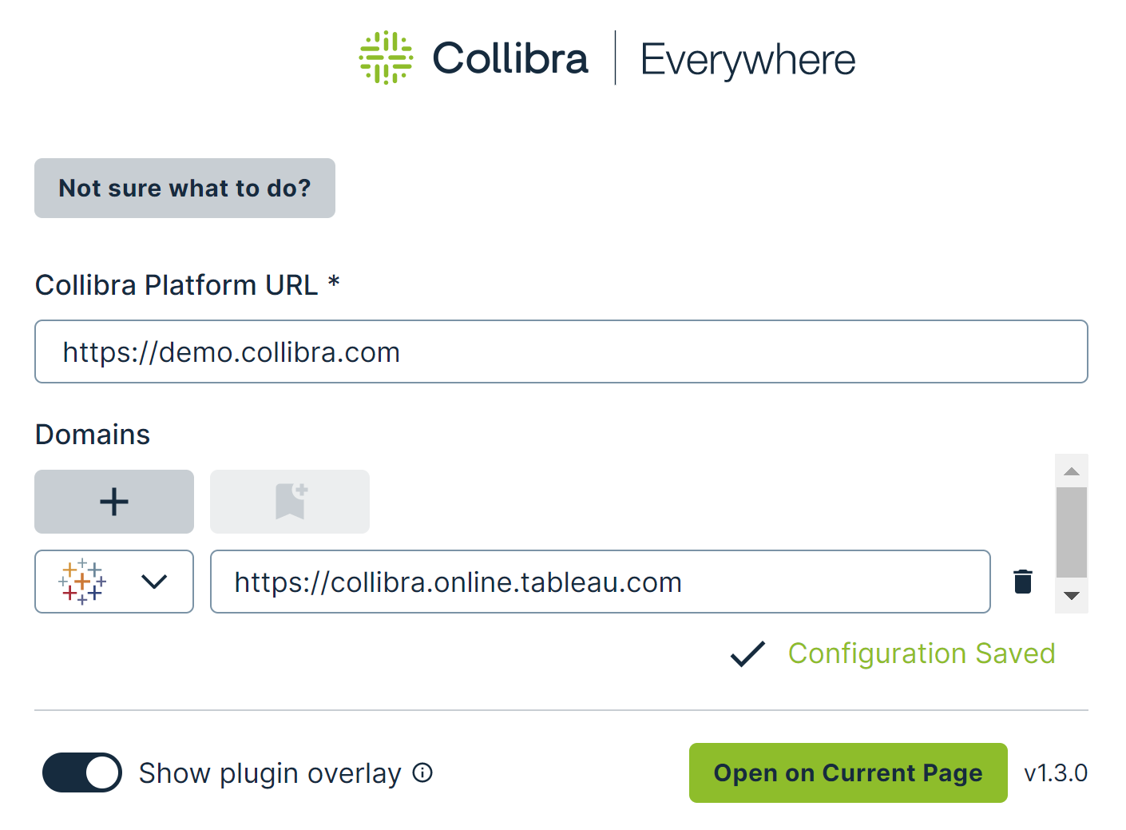Screen dimensions: 1126x830
Task: Click the Configuration Saved text
Action: (922, 653)
